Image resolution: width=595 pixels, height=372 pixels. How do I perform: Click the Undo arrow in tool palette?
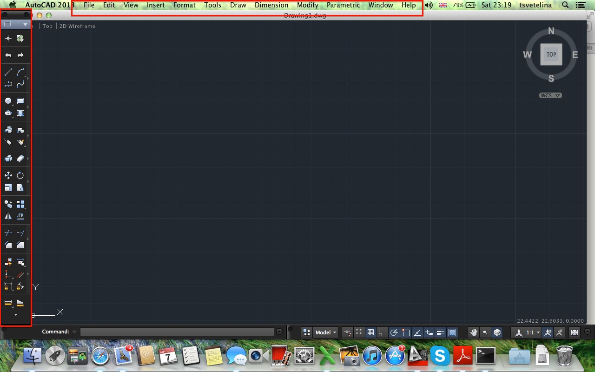coord(8,55)
